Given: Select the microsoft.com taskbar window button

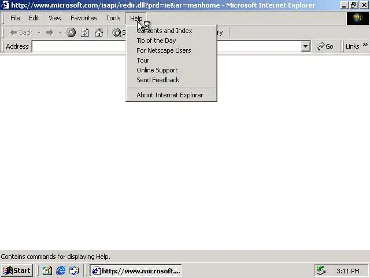Looking at the screenshot, I should point(136,270).
